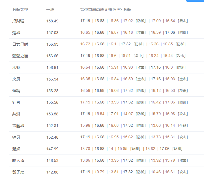This screenshot has width=204, height=184.
Task: Click speed value 155.56
Action: 52,102
